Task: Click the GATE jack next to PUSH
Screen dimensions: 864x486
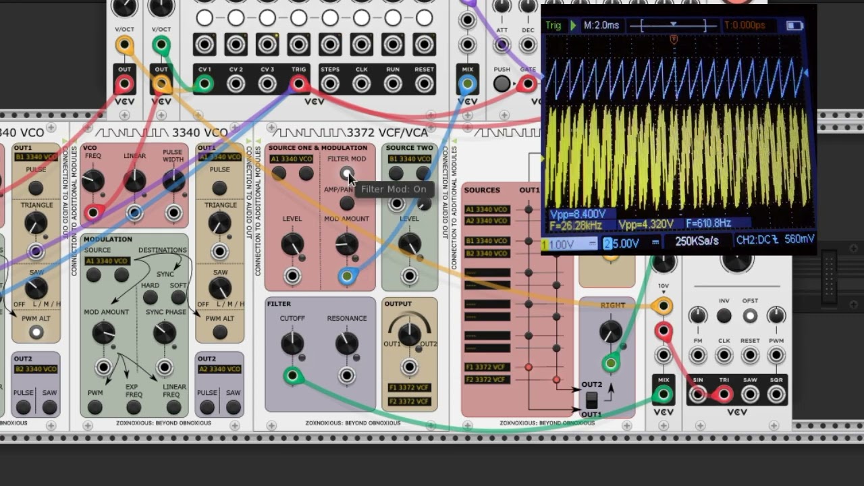Action: point(527,84)
